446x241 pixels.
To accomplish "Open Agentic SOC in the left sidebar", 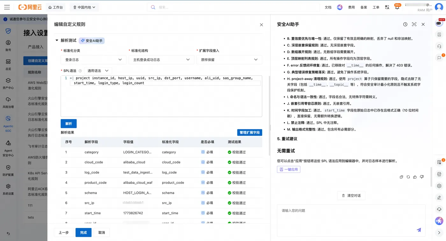I will 8,124.
